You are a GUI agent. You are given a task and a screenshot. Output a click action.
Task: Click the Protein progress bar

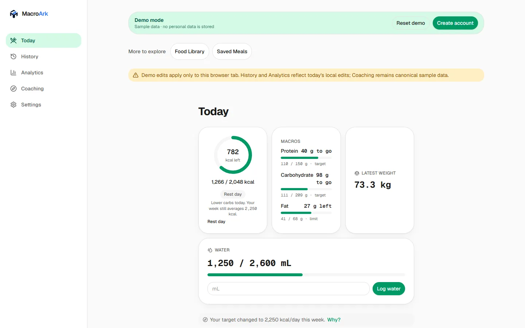pos(306,158)
